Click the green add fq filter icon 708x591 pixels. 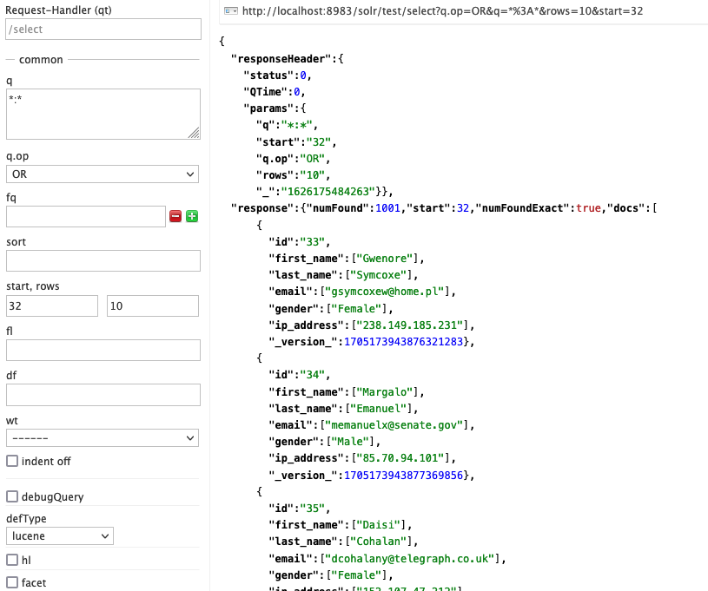click(x=192, y=216)
